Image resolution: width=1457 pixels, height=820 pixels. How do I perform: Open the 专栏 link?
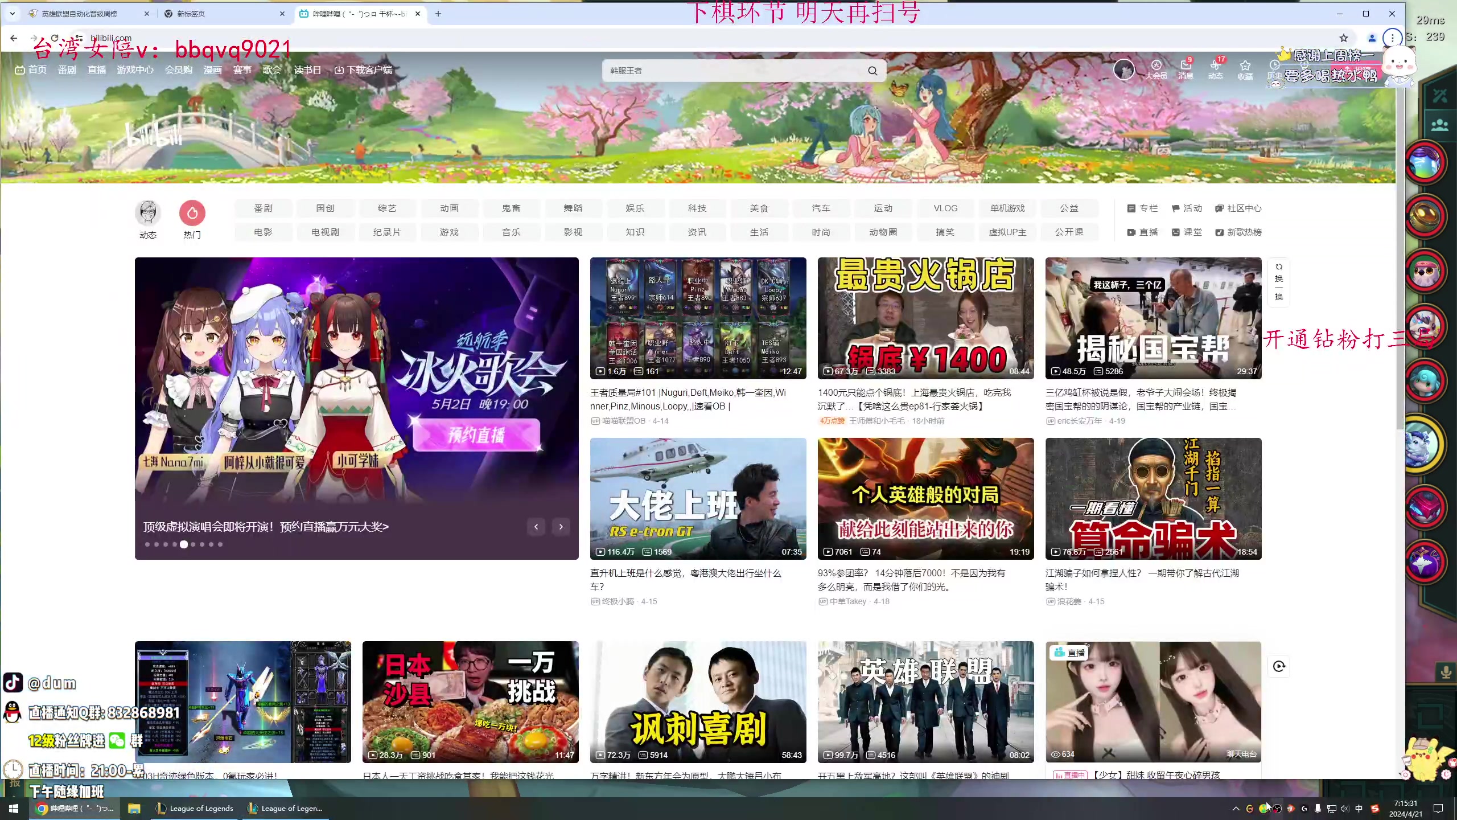click(1142, 208)
